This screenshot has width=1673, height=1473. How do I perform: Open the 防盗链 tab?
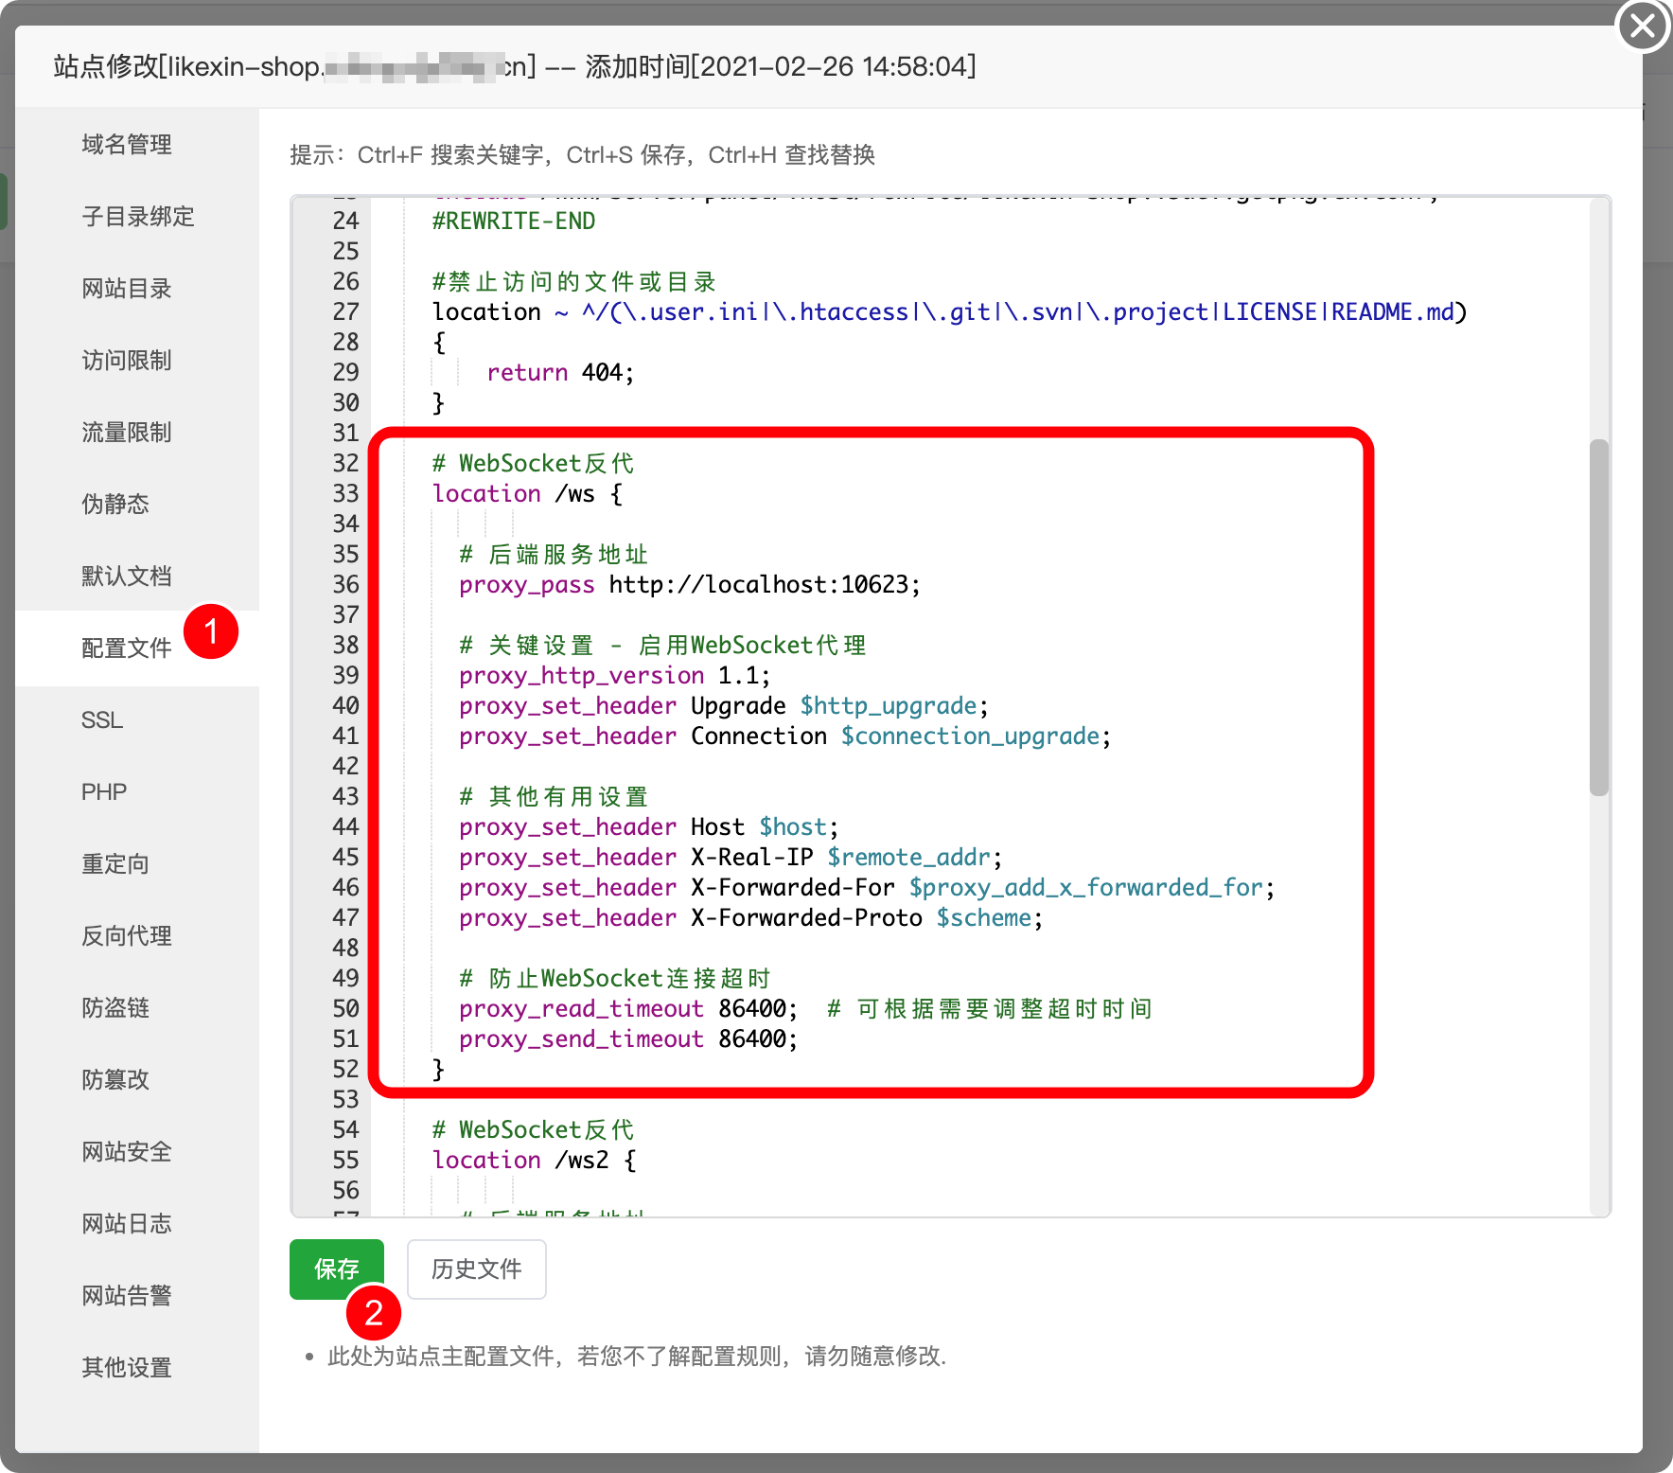(115, 1008)
